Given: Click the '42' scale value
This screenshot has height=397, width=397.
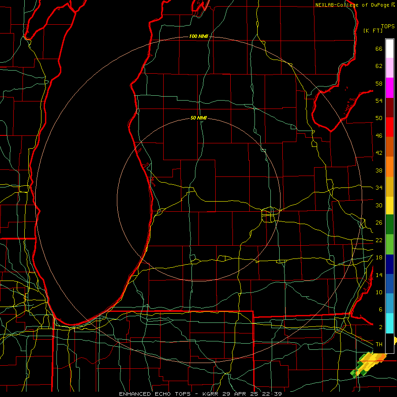Looking at the screenshot, I should click(x=379, y=153).
